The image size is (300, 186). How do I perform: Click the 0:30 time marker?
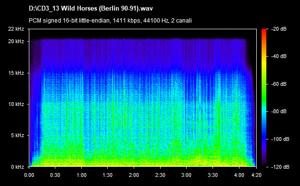[55, 175]
